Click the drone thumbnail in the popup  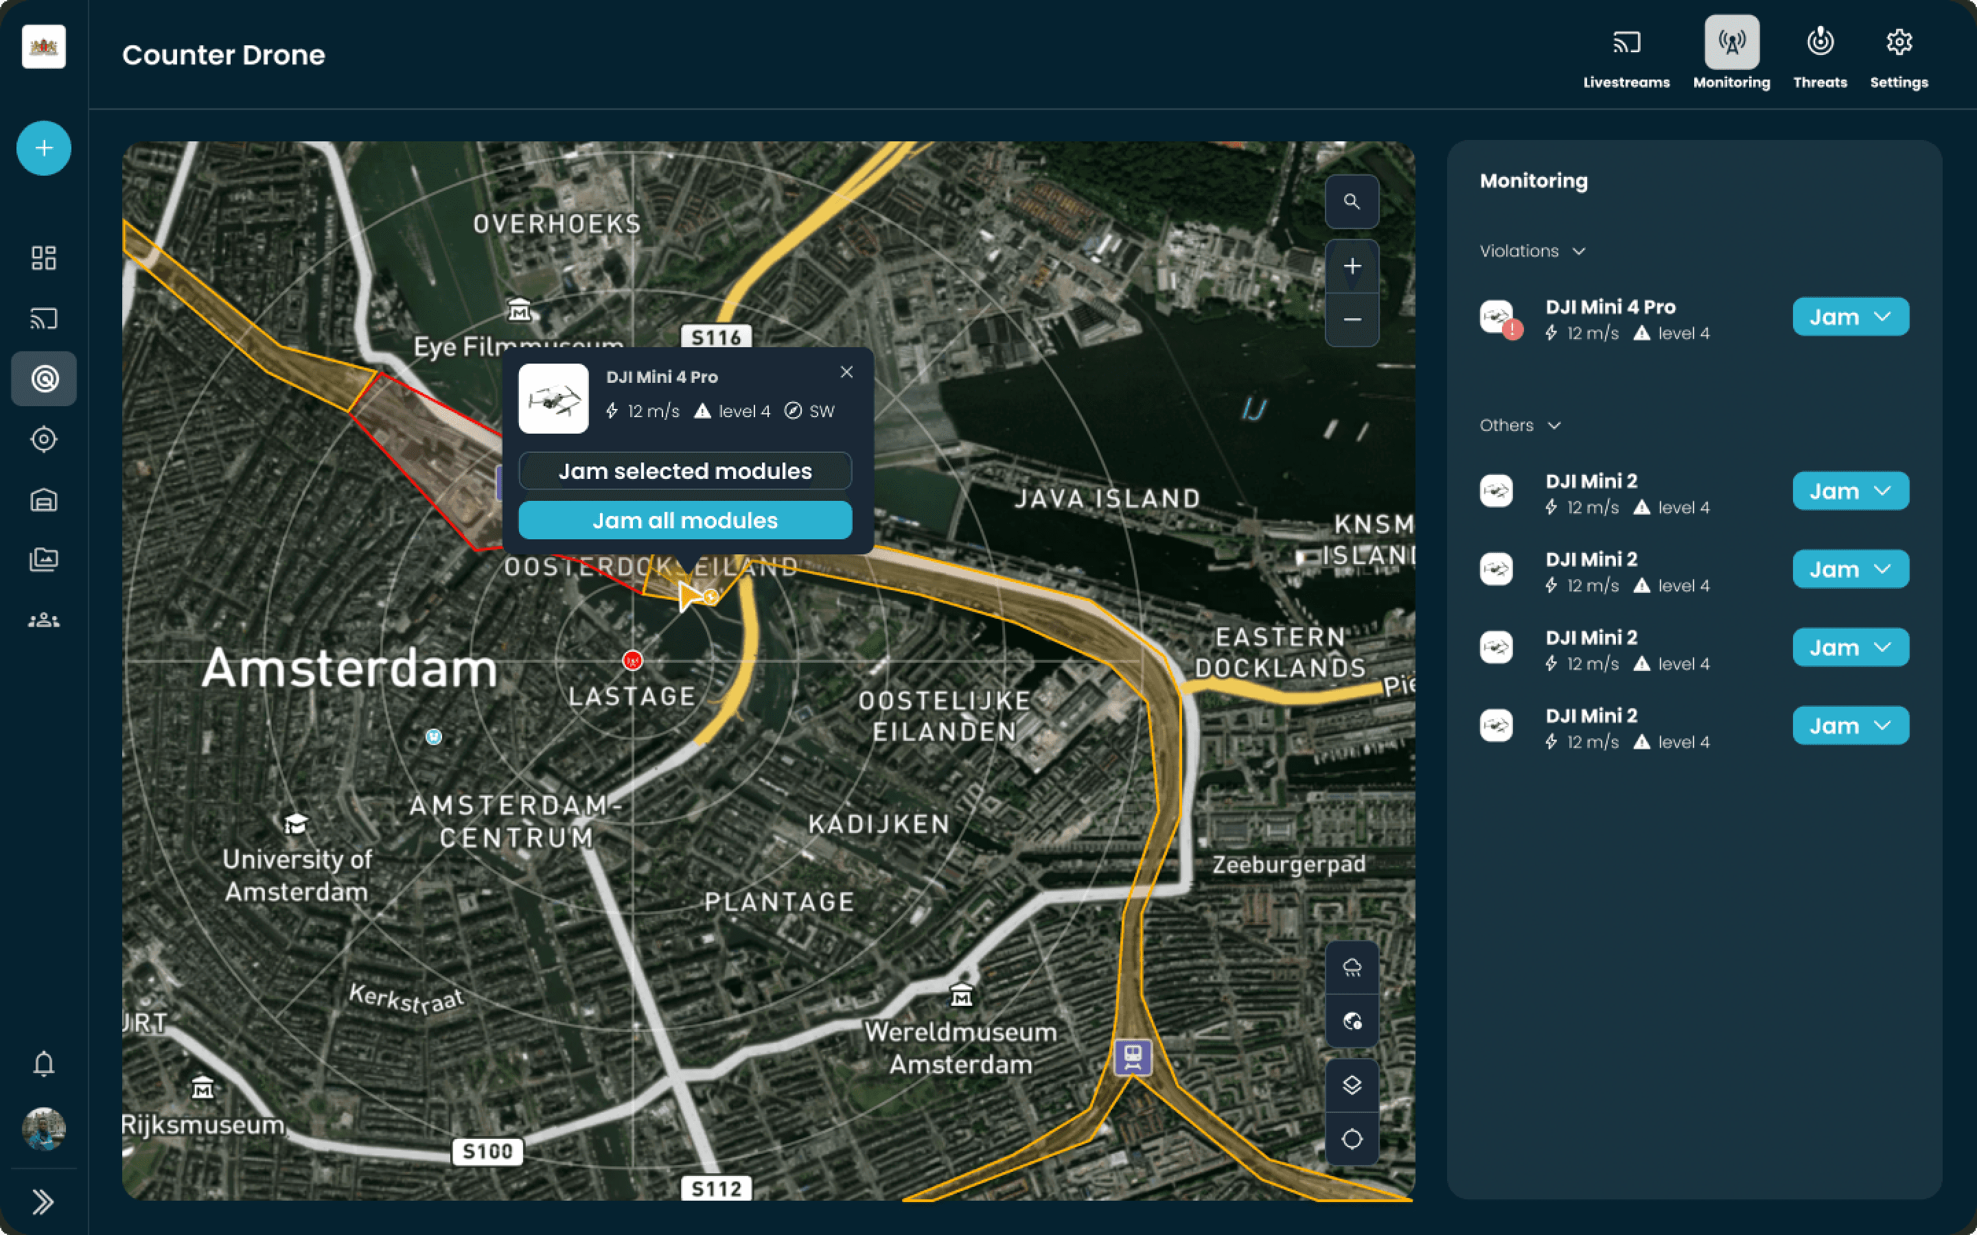[554, 399]
